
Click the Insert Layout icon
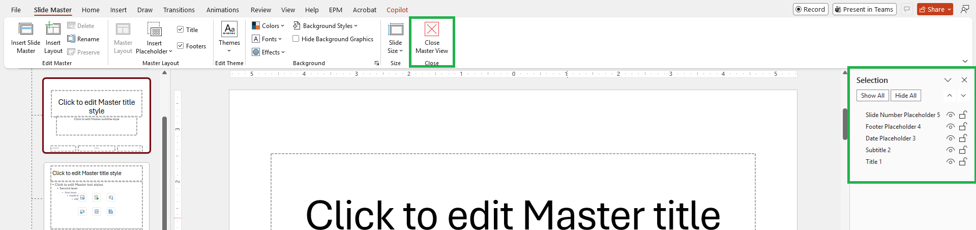point(53,28)
